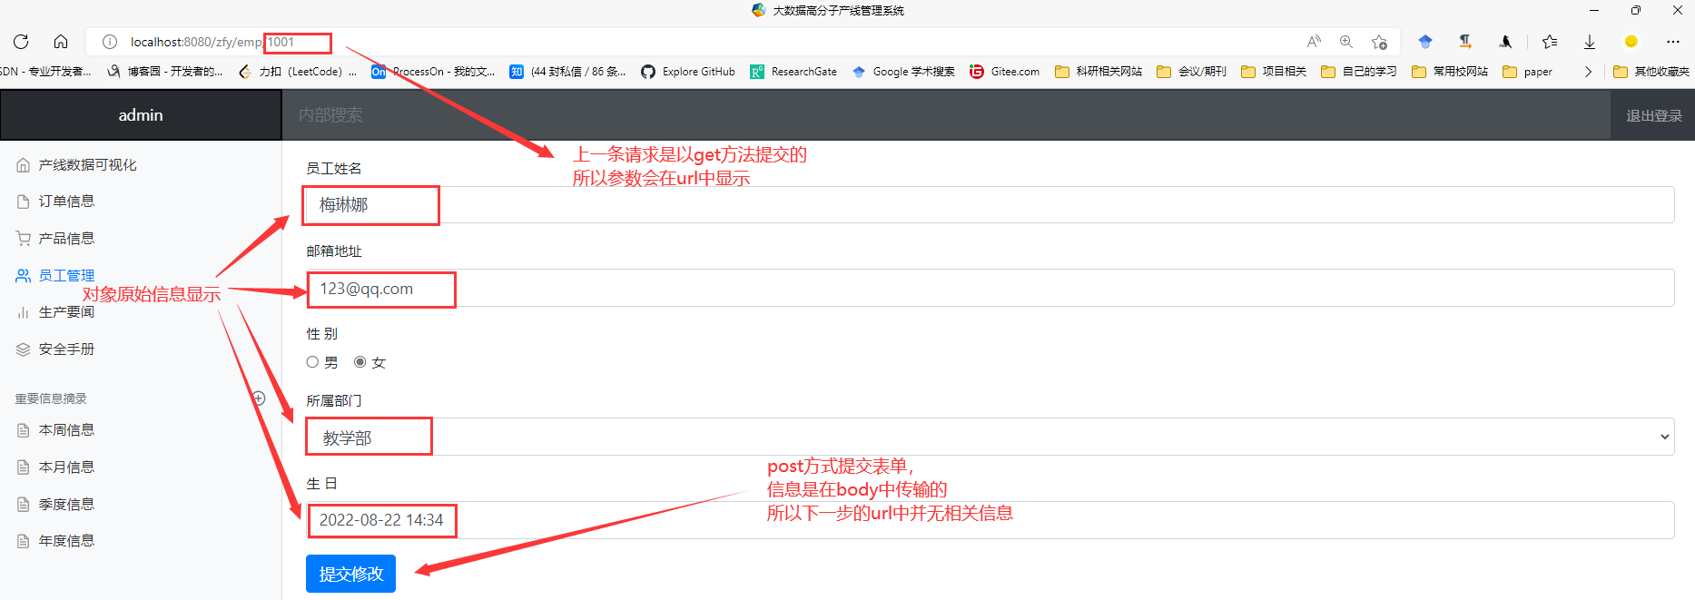Open the browser downloads panel

tap(1590, 42)
